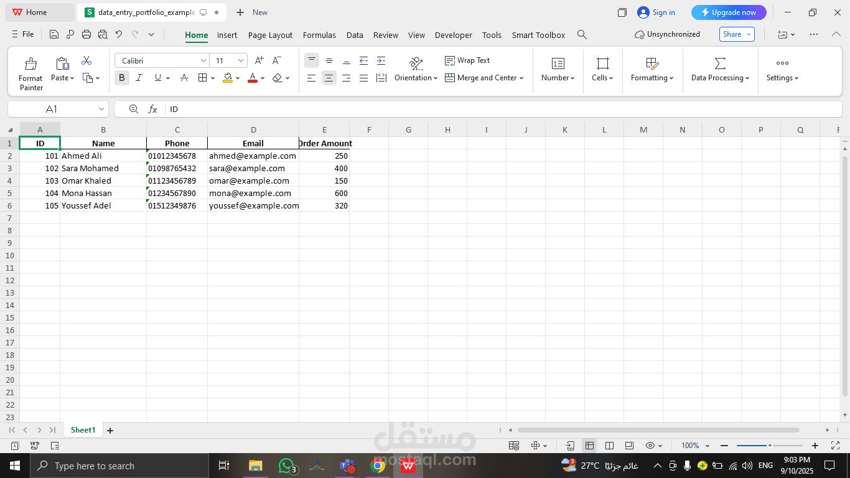This screenshot has width=850, height=478.
Task: Increase font size with A+ icon
Action: coord(259,60)
